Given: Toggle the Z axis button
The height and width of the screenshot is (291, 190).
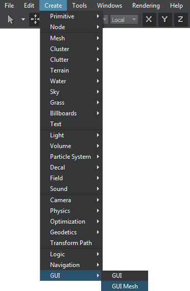Looking at the screenshot, I should 181,19.
